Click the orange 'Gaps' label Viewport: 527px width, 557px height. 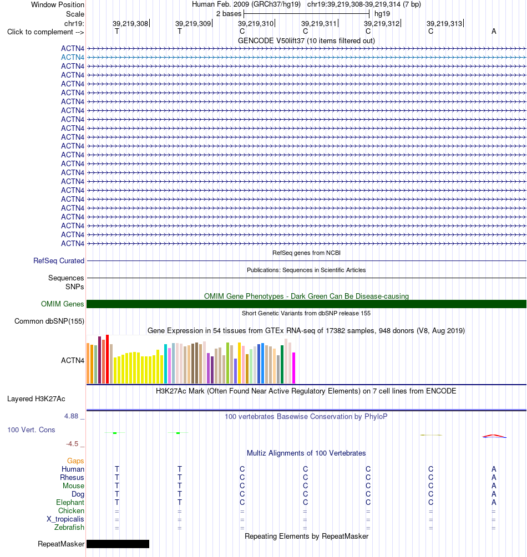pyautogui.click(x=75, y=461)
